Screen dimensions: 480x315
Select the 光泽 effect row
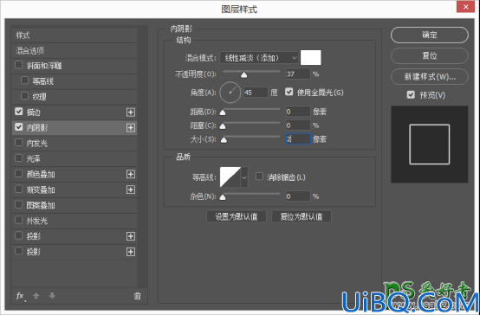pyautogui.click(x=75, y=158)
